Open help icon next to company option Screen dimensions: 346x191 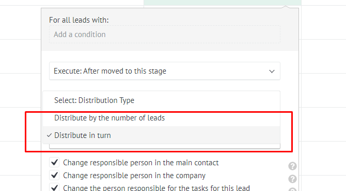tap(292, 179)
